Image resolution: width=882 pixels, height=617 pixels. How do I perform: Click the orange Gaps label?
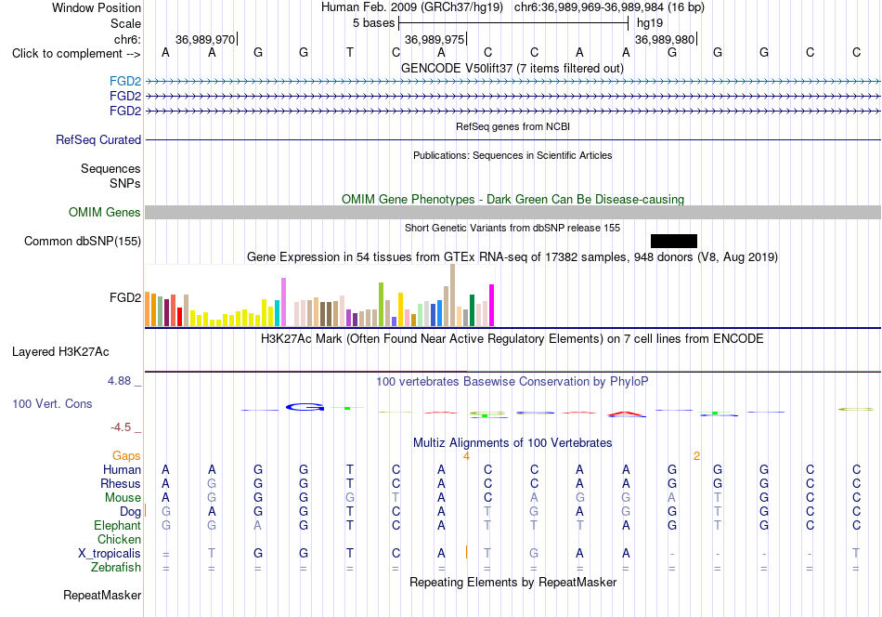[x=126, y=455]
